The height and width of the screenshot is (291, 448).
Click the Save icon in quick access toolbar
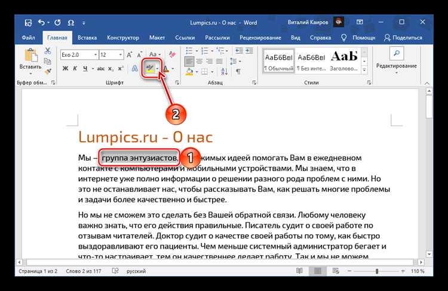click(x=28, y=23)
